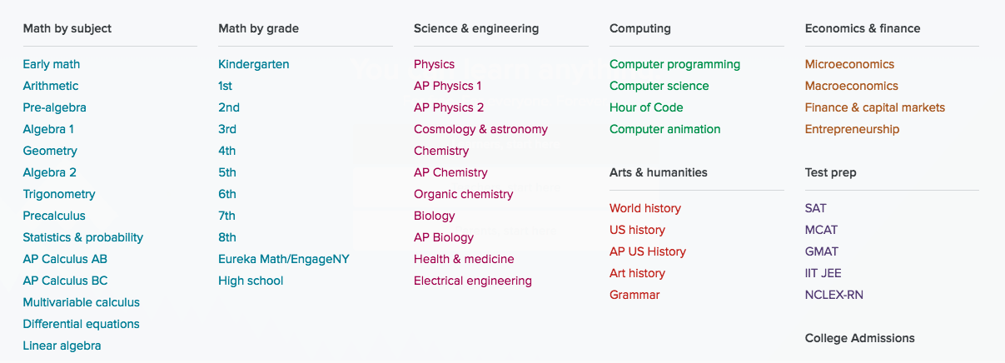Choose Kindergarten grade level
The width and height of the screenshot is (1005, 363).
[254, 64]
